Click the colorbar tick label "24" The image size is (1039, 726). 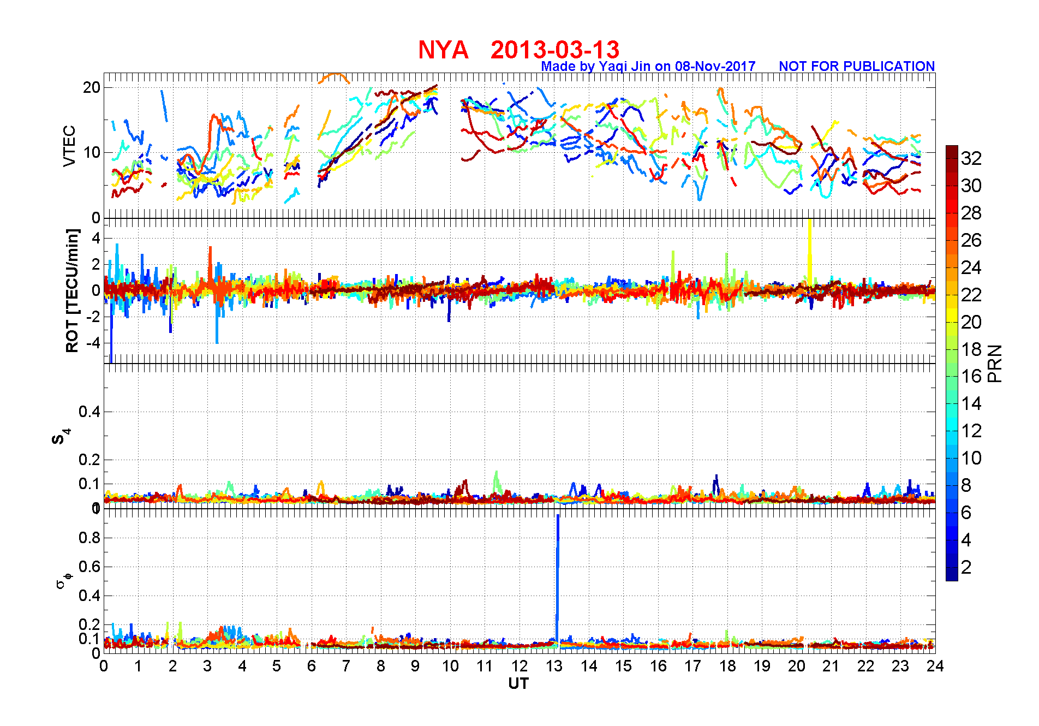(x=971, y=267)
